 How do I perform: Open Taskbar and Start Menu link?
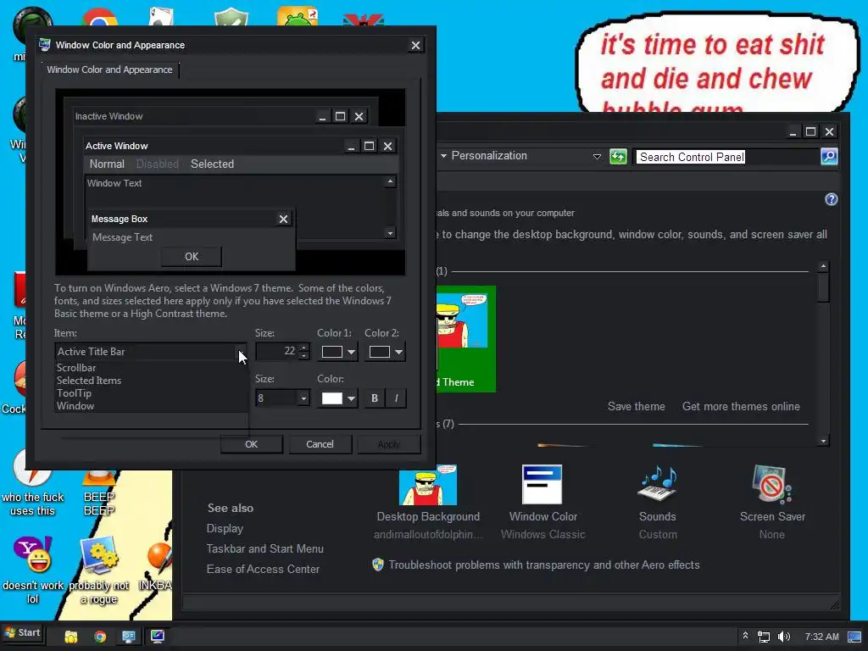(264, 548)
